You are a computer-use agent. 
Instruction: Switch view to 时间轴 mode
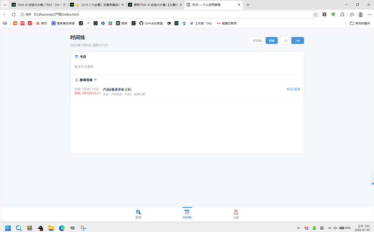coord(257,41)
